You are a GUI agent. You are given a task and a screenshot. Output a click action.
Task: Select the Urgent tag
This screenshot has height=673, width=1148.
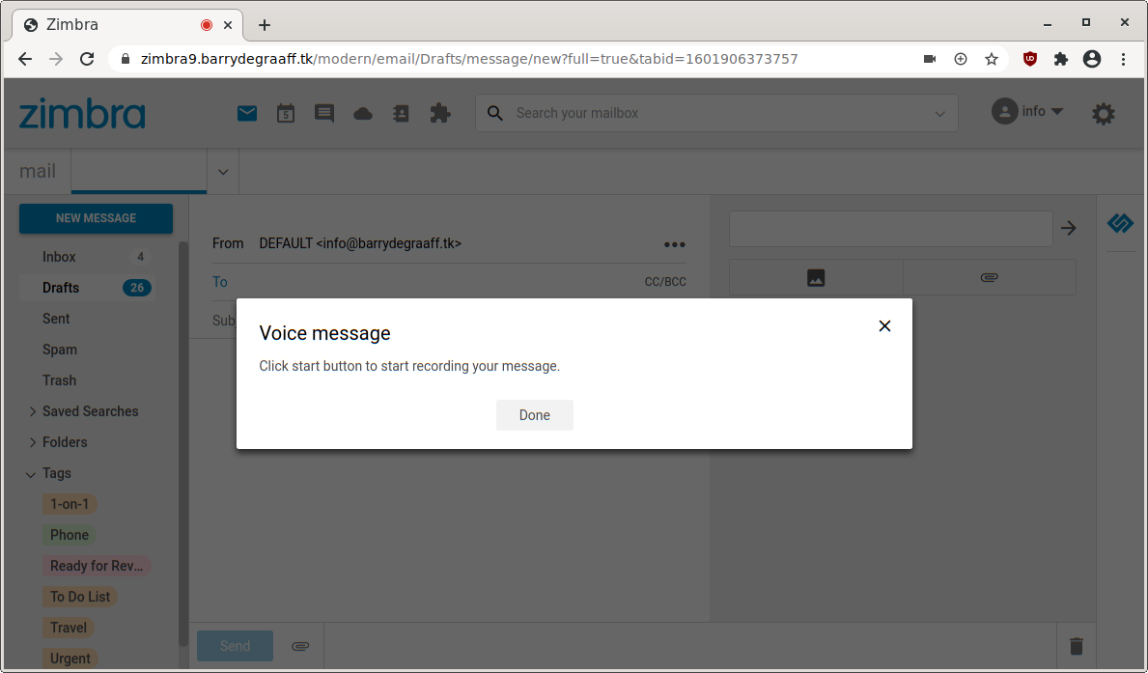70,658
